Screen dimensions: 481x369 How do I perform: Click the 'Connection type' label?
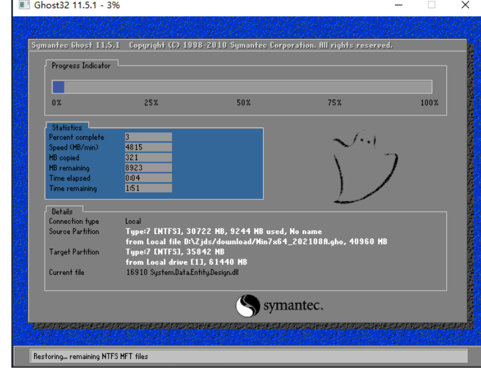tap(74, 221)
